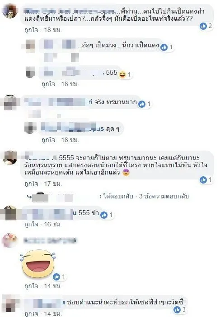Click like reaction on ทรมานมาก comment

coord(142,104)
